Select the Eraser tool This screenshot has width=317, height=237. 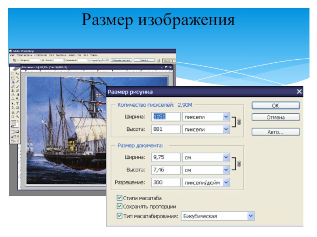point(13,94)
